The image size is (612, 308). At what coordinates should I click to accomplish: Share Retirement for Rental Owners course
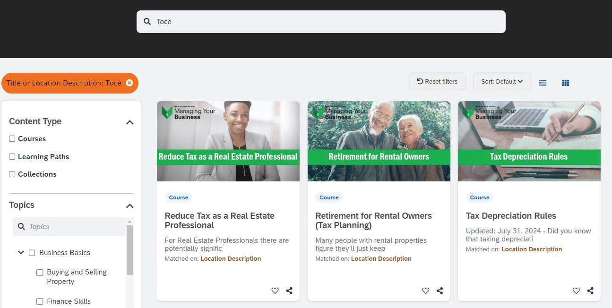coord(440,291)
